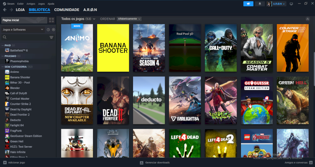This screenshot has height=167, width=315.
Task: Select the BIBLIOTECA tab
Action: tap(39, 10)
